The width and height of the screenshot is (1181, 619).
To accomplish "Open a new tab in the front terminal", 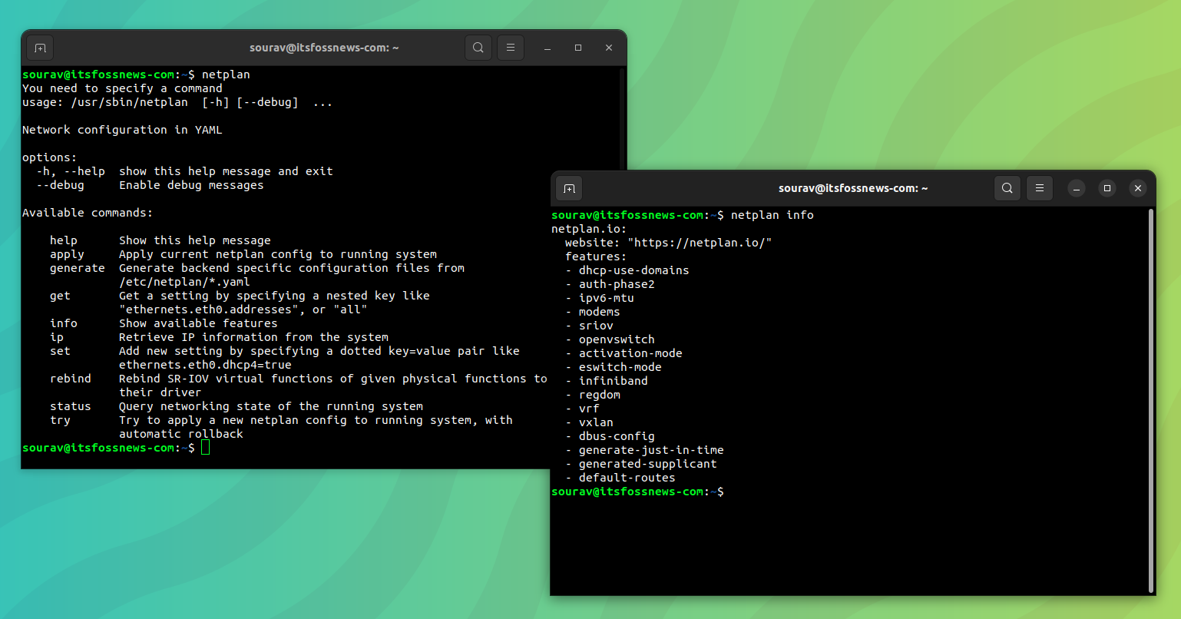I will point(569,188).
